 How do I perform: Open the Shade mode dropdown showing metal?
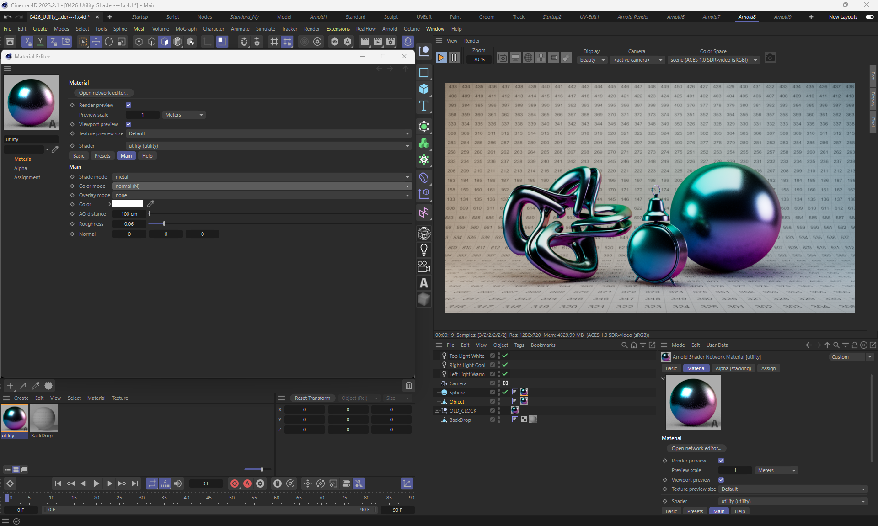(262, 177)
